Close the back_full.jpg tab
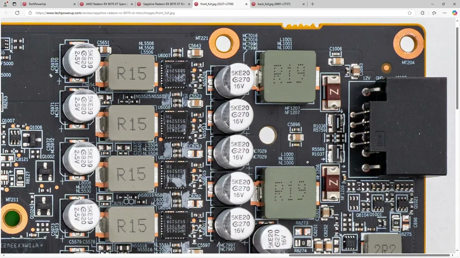The image size is (460, 258). point(304,4)
